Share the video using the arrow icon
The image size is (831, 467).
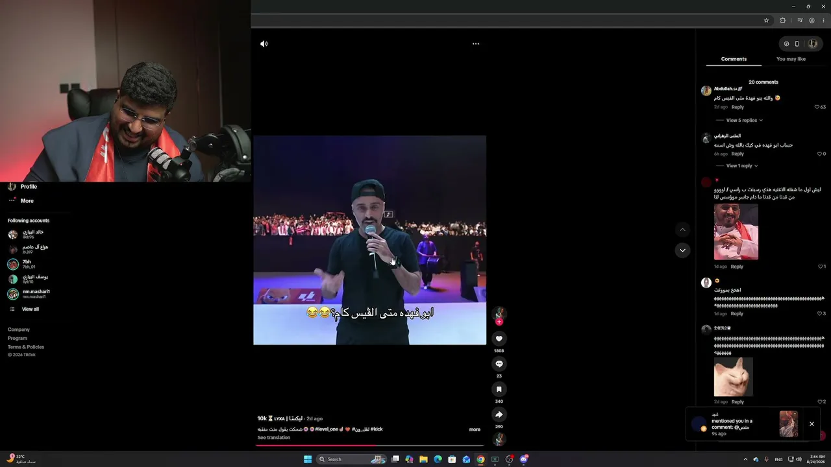point(499,414)
